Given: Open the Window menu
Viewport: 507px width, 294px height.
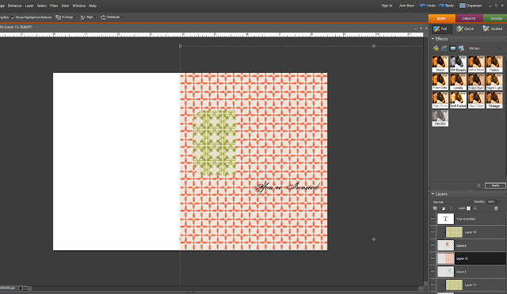Looking at the screenshot, I should (79, 6).
